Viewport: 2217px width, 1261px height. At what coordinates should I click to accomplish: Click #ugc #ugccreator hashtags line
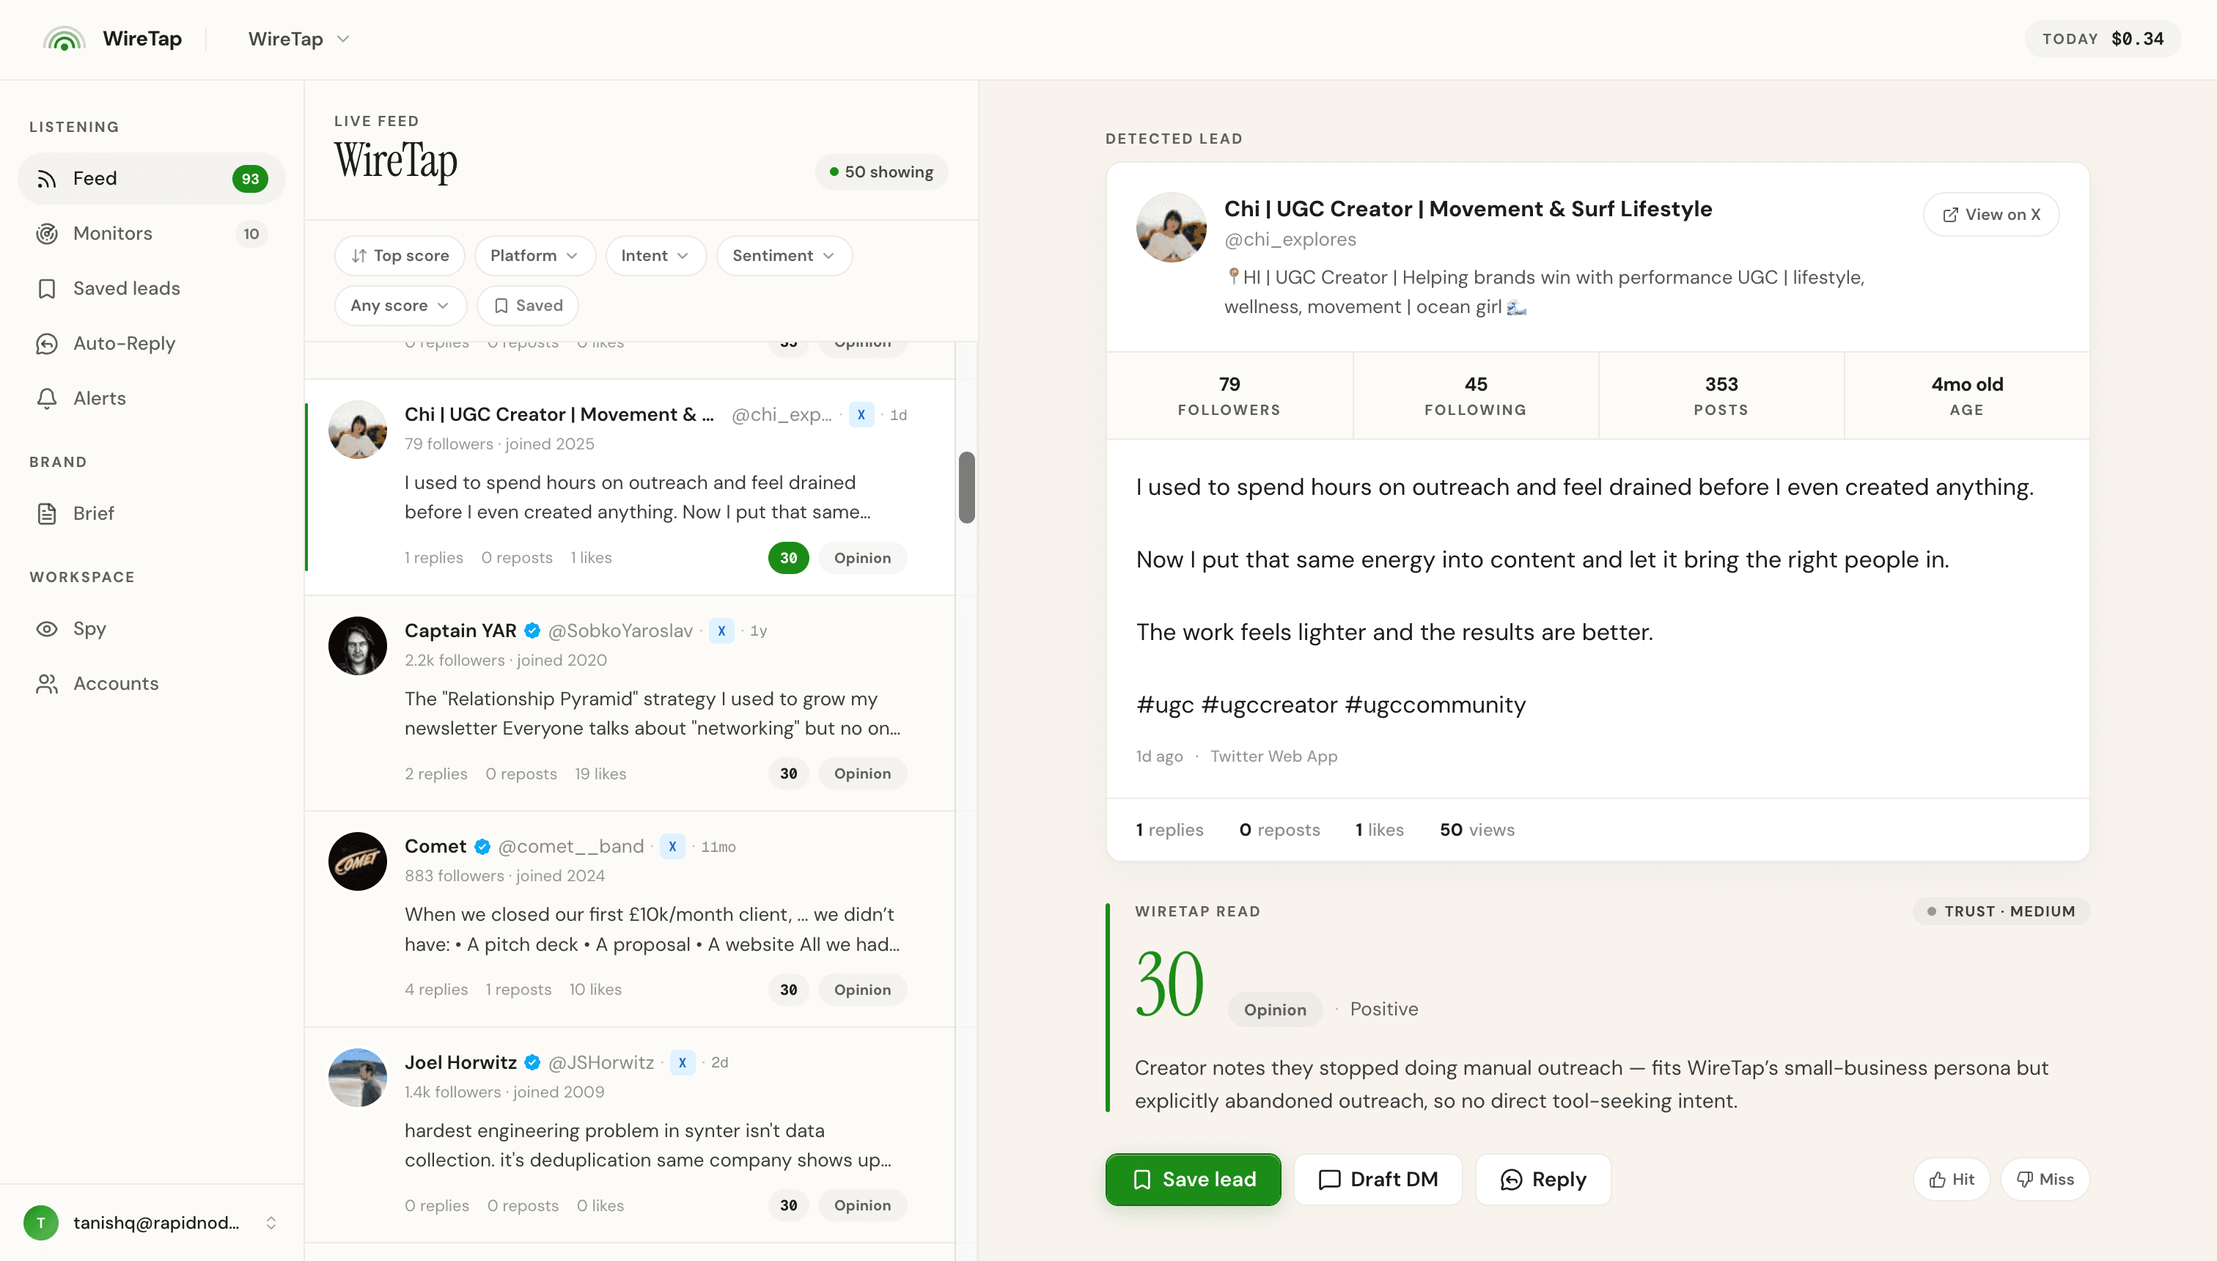tap(1330, 705)
